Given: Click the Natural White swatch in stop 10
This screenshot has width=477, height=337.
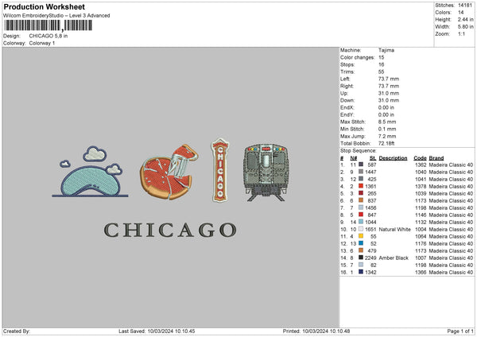Looking at the screenshot, I should tap(361, 229).
